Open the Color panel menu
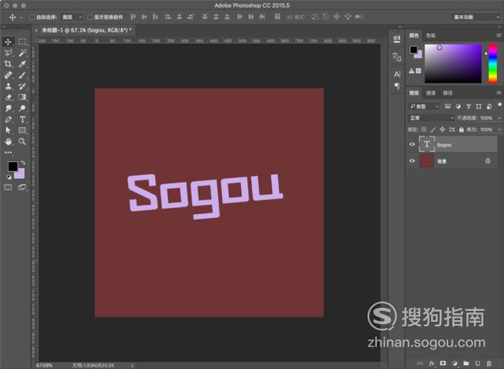Viewport: 504px width, 369px height. point(499,36)
